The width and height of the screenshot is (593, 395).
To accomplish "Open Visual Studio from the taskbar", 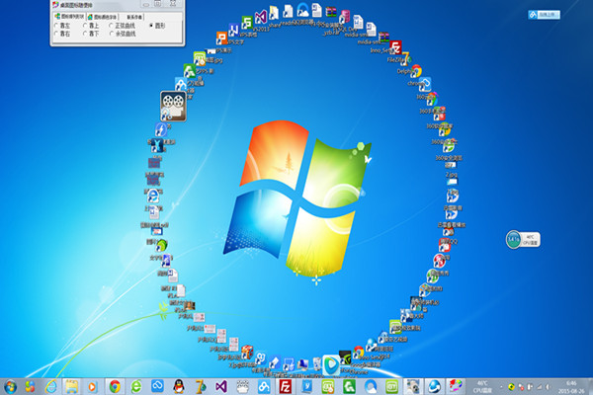I will [221, 386].
